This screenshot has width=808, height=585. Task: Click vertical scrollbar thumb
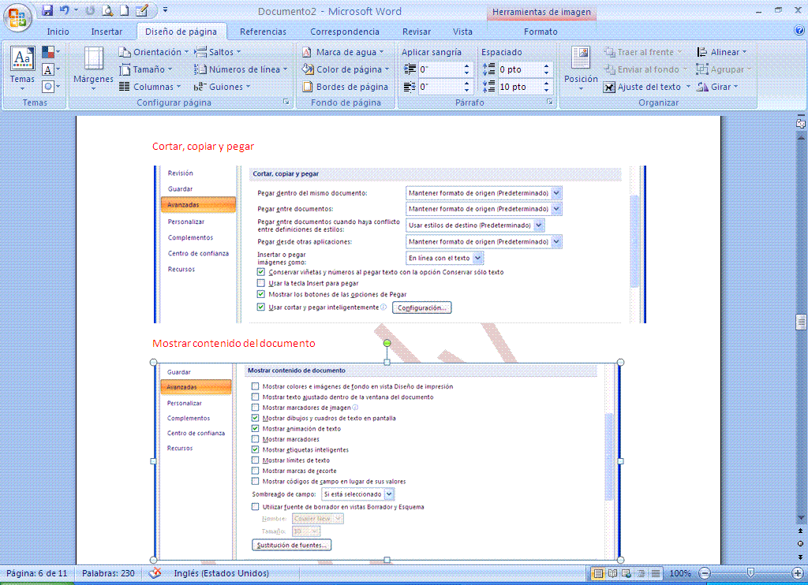click(800, 322)
